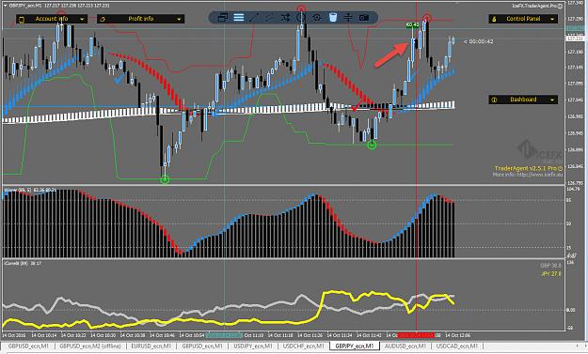Click the teal highlighted time label on the time axis
Image resolution: width=588 pixels, height=354 pixels.
[224, 335]
